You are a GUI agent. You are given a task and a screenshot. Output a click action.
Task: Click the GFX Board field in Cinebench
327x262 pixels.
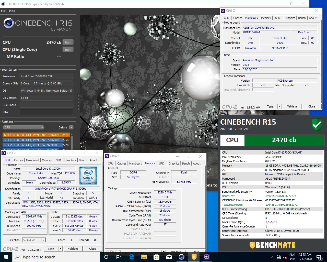(x=46, y=105)
